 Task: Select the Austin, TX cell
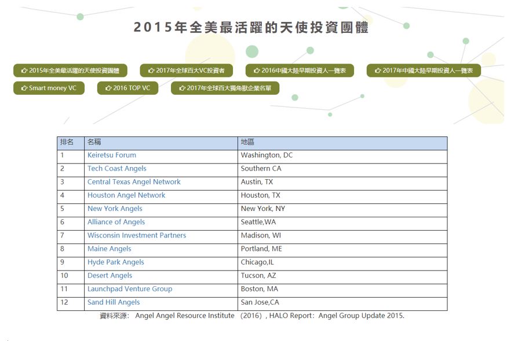click(342, 183)
